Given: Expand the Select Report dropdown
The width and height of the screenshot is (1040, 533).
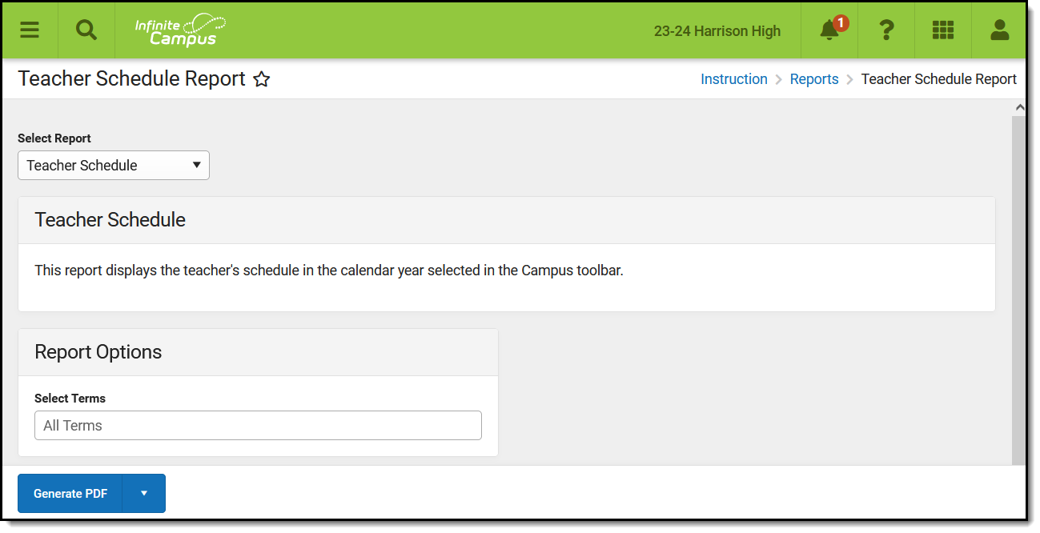Looking at the screenshot, I should point(114,166).
